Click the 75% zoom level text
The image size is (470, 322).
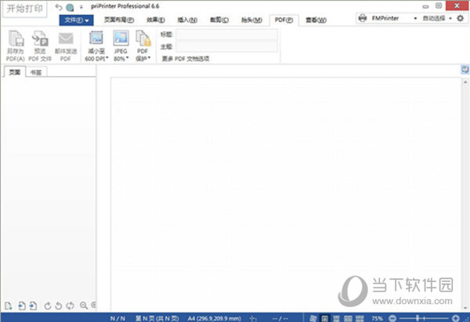(377, 318)
